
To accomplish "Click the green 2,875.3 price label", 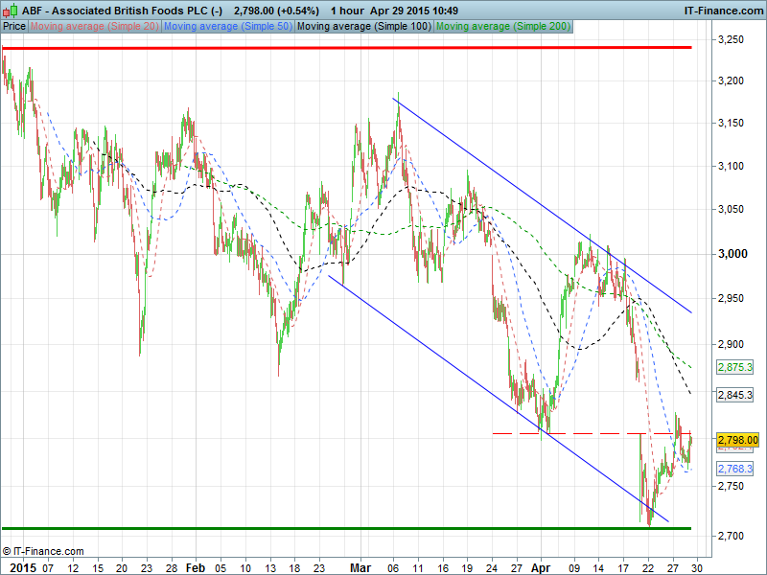I will tap(734, 367).
